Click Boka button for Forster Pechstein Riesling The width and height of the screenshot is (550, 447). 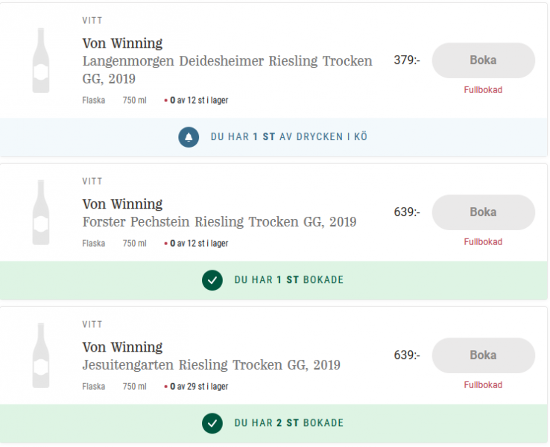(484, 212)
